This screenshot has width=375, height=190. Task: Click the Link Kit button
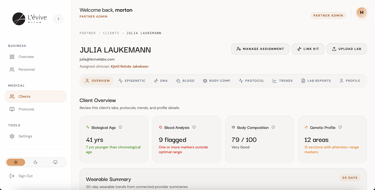tap(308, 49)
